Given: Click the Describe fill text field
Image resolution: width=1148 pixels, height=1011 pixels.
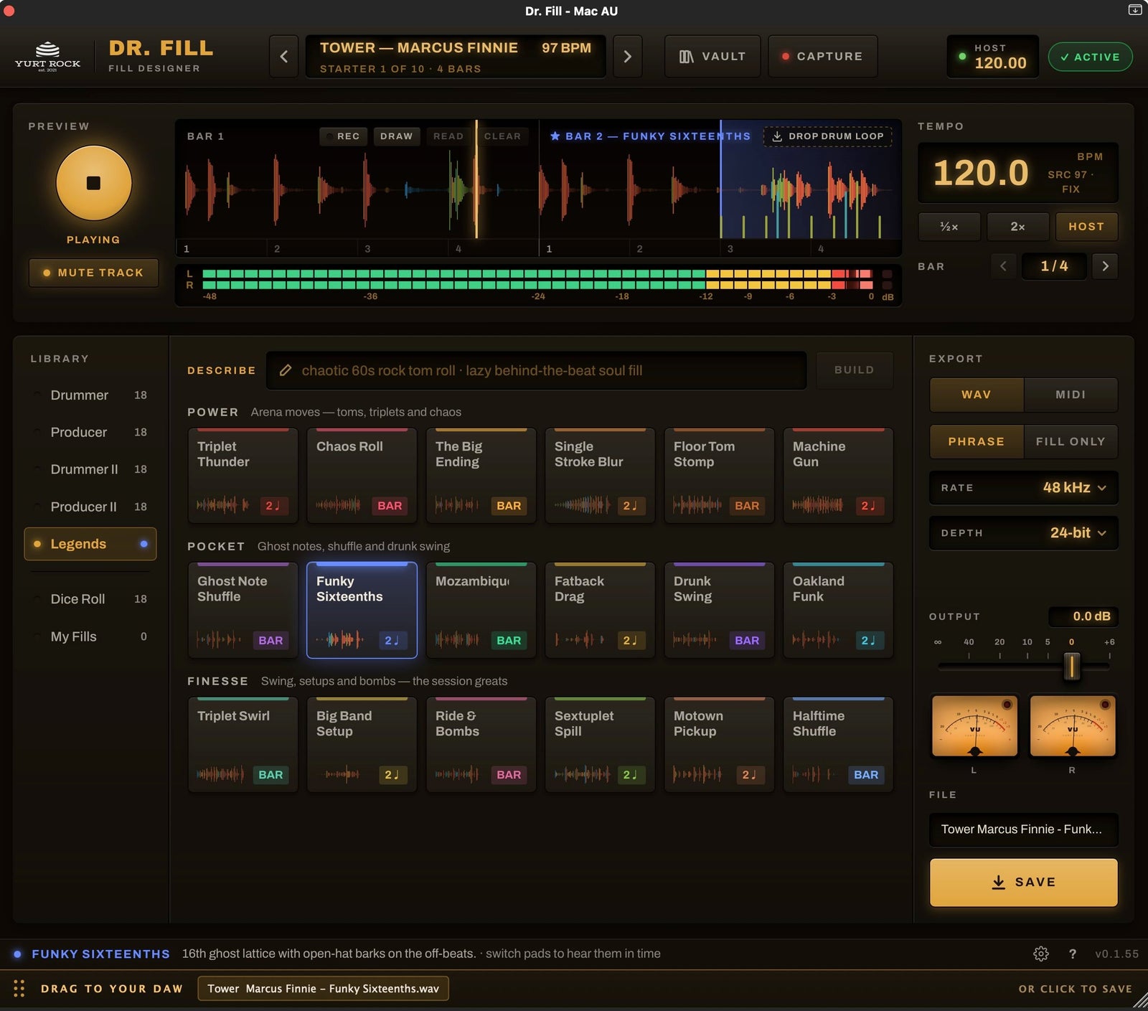Looking at the screenshot, I should pos(537,370).
